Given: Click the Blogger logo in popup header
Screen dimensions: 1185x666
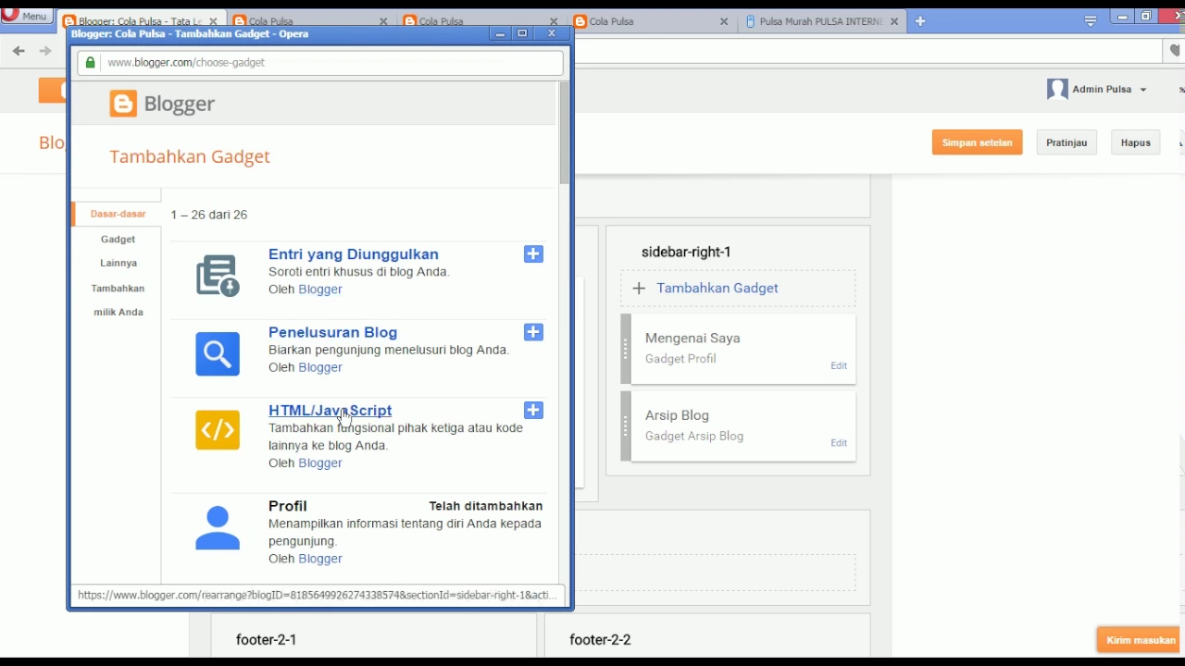Looking at the screenshot, I should pos(162,104).
